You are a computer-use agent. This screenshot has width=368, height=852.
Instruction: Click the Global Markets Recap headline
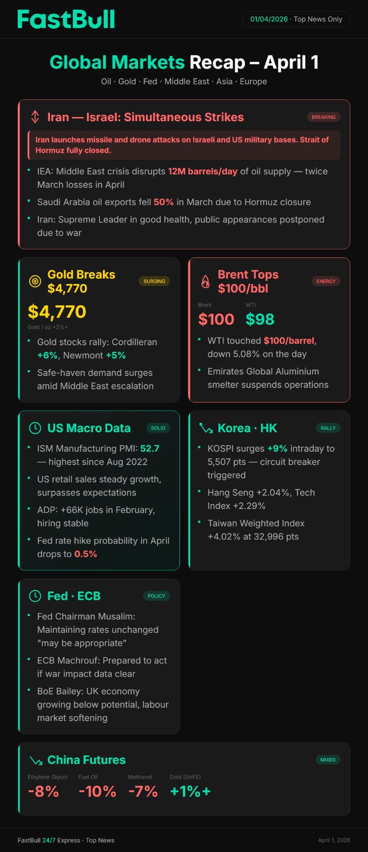(x=184, y=63)
